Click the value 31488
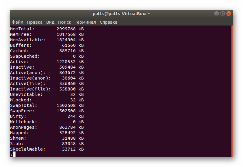 [x=69, y=138]
